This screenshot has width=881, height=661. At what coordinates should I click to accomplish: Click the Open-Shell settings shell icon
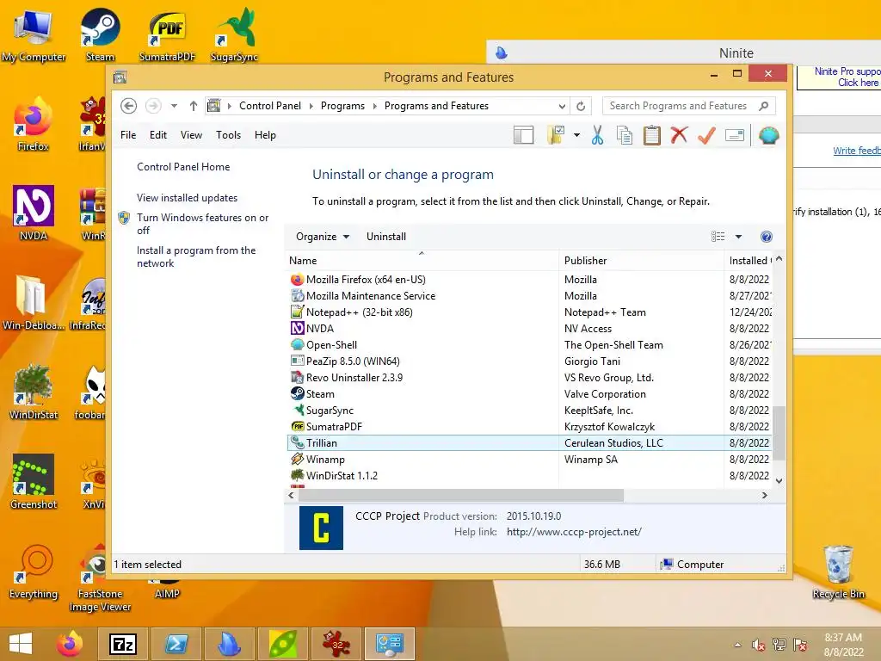click(x=768, y=135)
